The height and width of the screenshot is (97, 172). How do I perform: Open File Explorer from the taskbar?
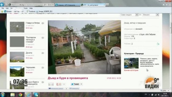[12, 95]
